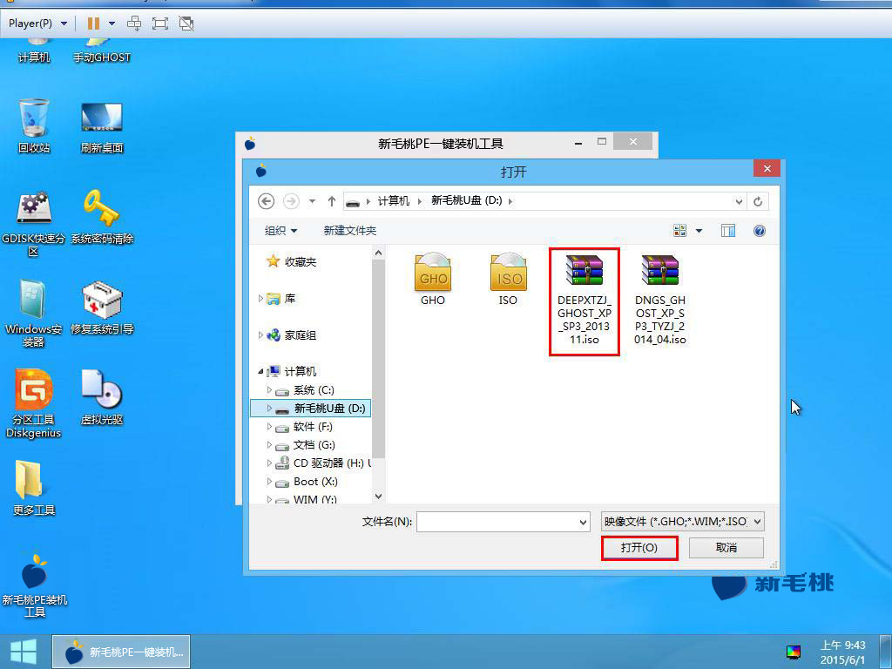Minimize the 新毛桃PE一键装机工具 window

(x=578, y=143)
